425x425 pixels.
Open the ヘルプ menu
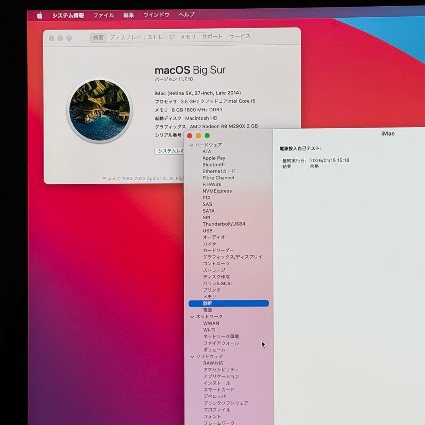(185, 15)
